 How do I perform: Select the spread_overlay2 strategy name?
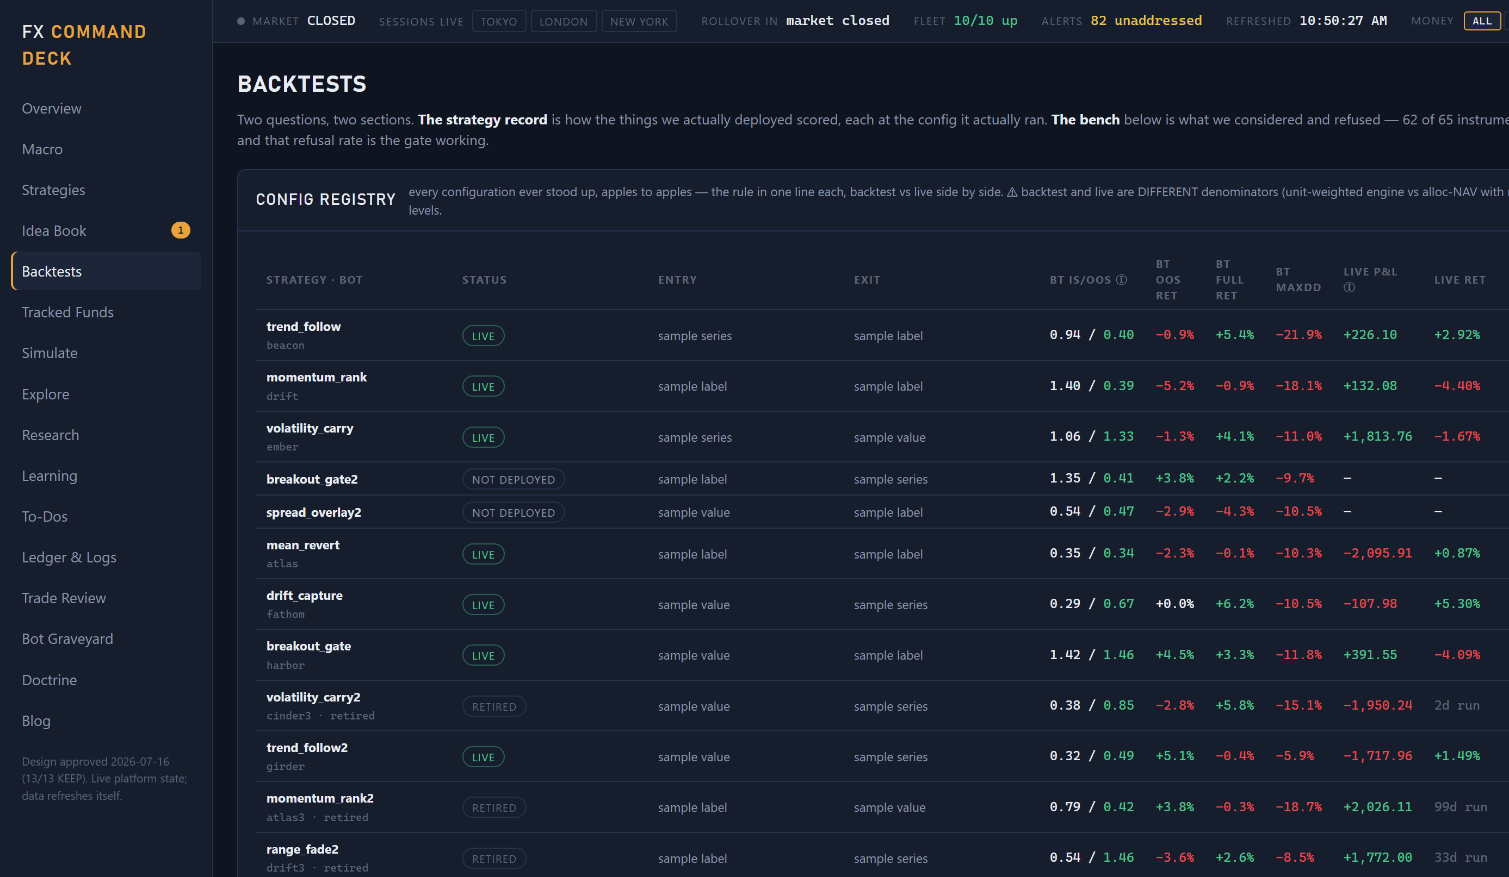pyautogui.click(x=314, y=513)
